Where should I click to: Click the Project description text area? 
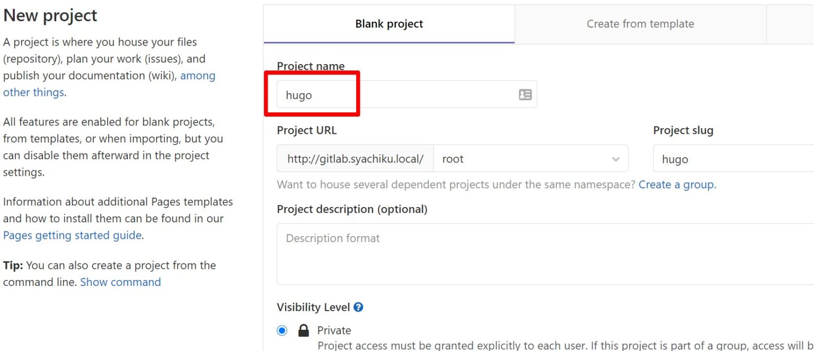[530, 254]
